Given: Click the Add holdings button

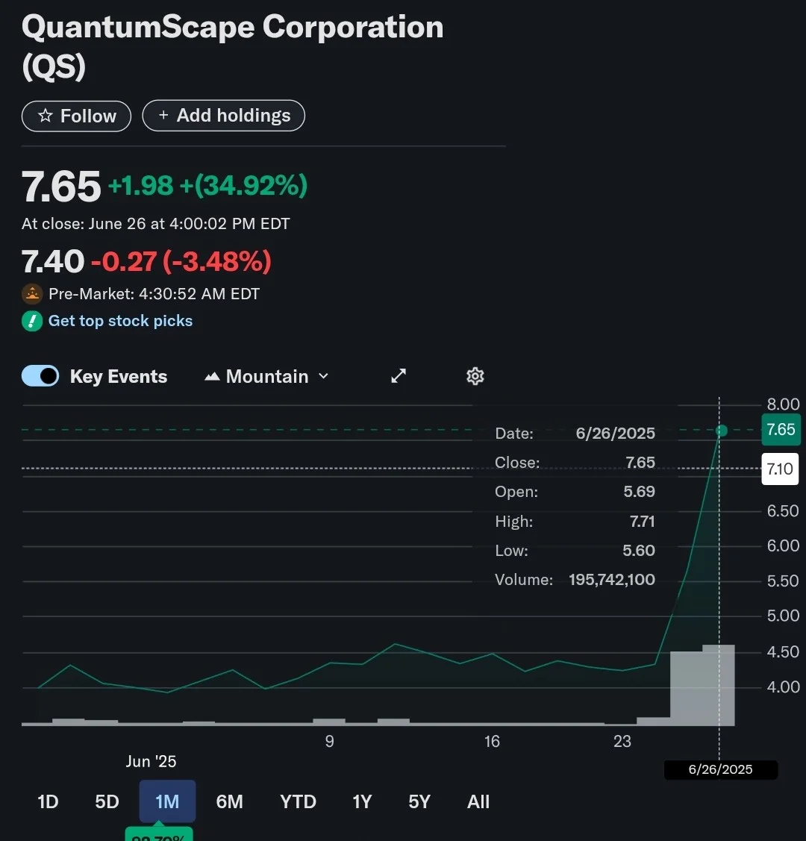Looking at the screenshot, I should pyautogui.click(x=224, y=116).
